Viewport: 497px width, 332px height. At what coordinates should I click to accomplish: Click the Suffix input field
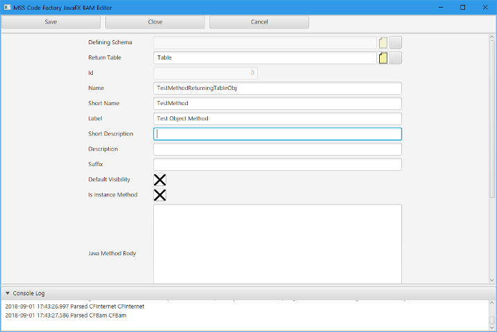click(277, 165)
